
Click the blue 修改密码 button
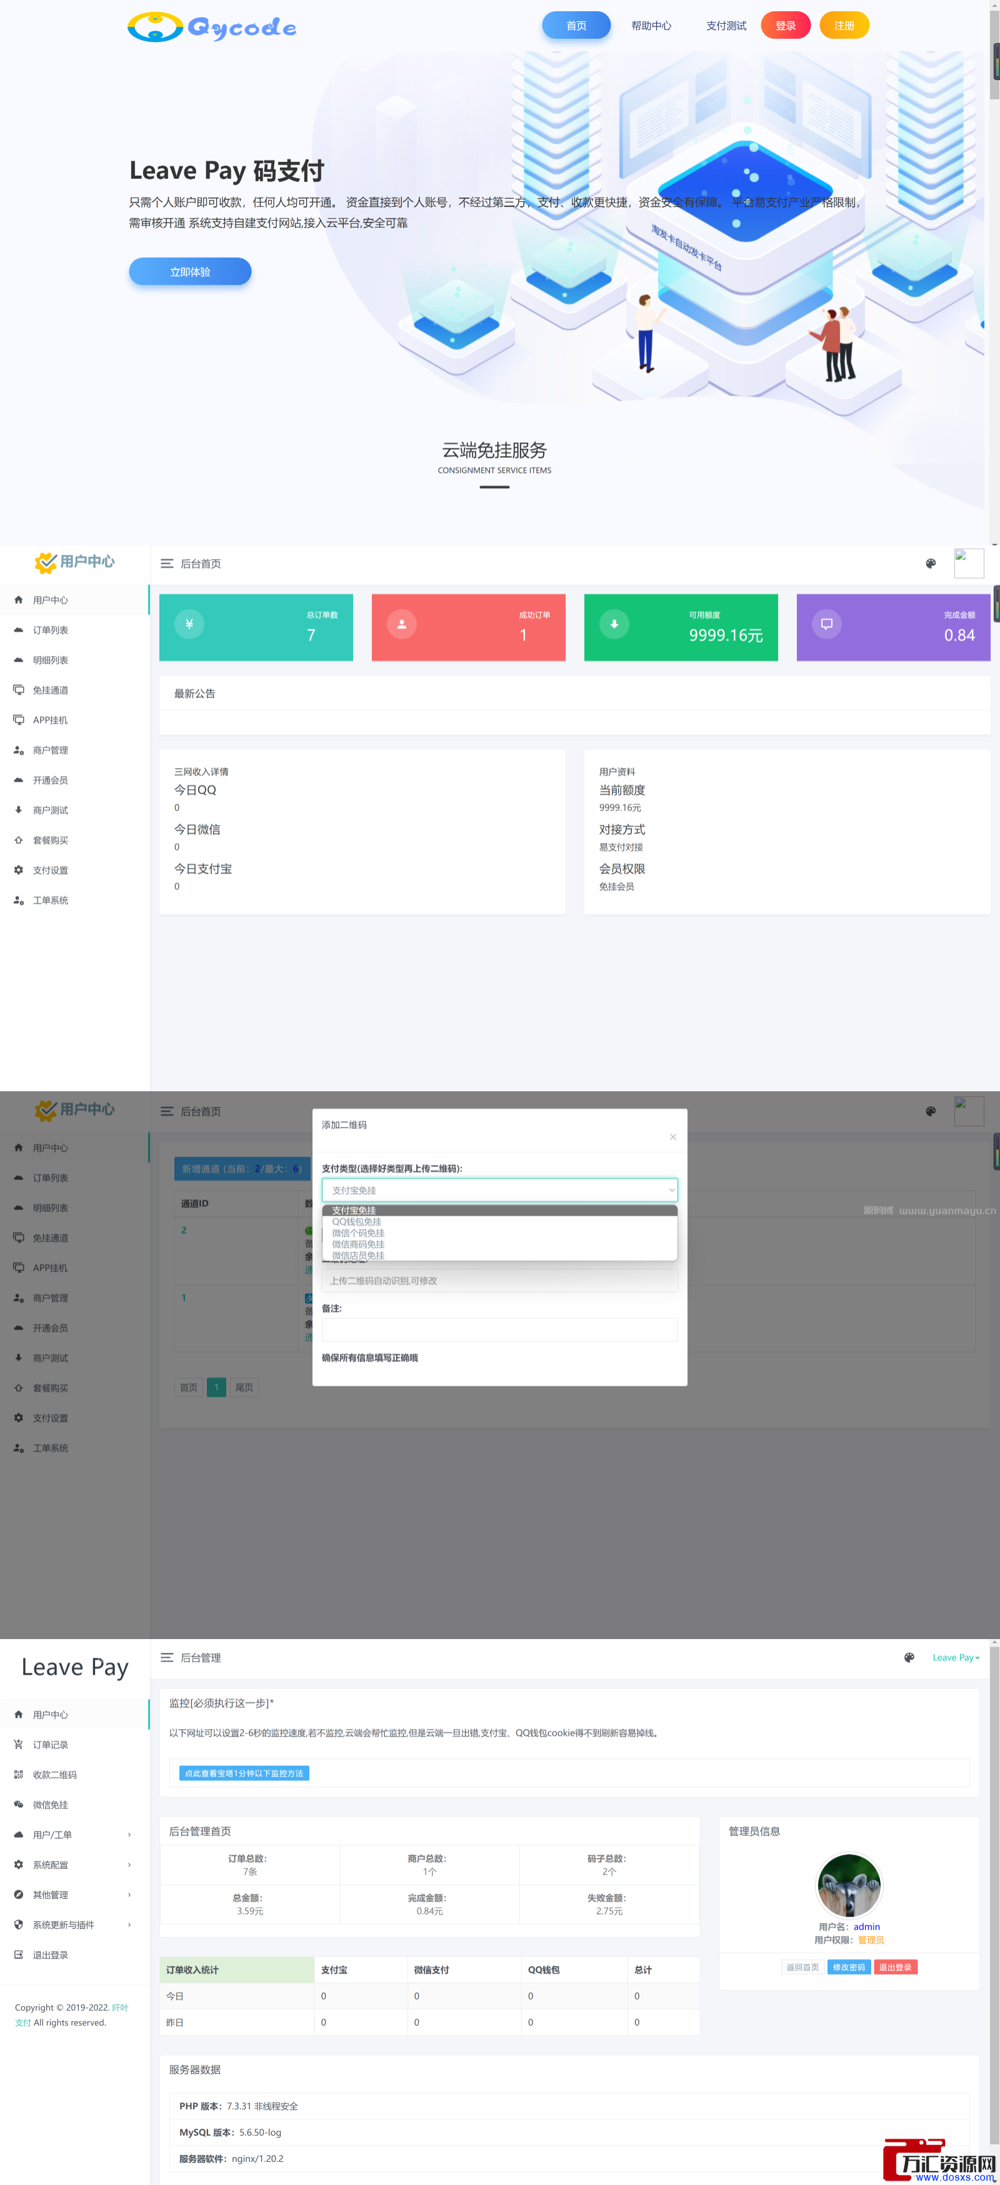849,1967
